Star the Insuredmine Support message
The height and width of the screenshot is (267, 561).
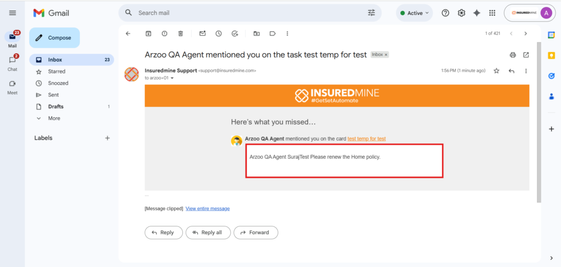click(496, 71)
